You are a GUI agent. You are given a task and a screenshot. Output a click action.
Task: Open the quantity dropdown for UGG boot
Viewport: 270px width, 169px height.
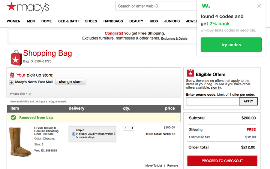coord(129,128)
